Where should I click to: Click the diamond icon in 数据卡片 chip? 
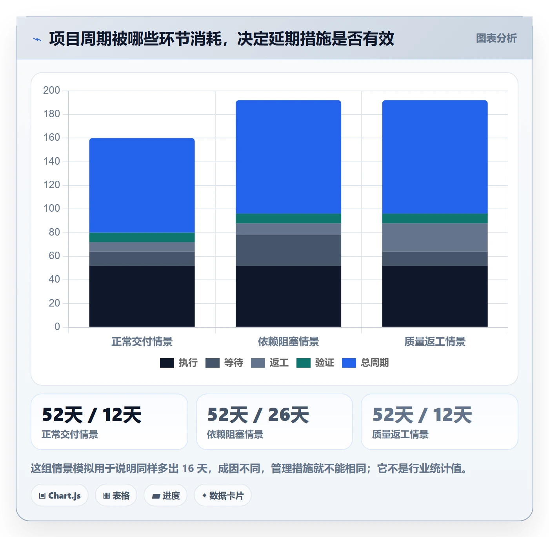204,496
